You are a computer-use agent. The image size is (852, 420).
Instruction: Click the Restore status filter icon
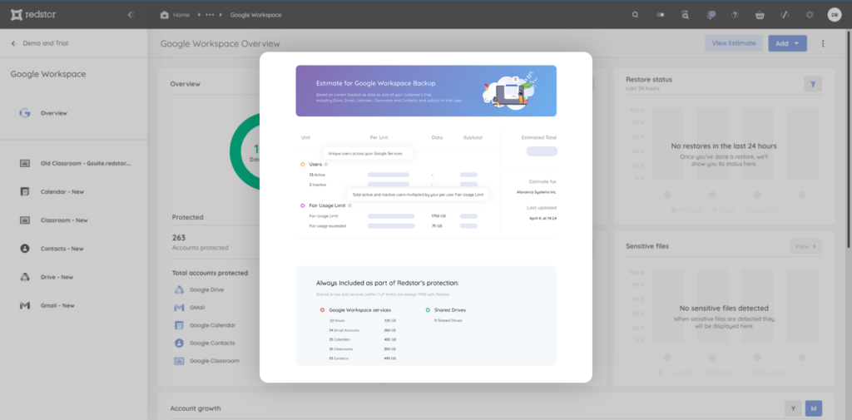(x=813, y=84)
